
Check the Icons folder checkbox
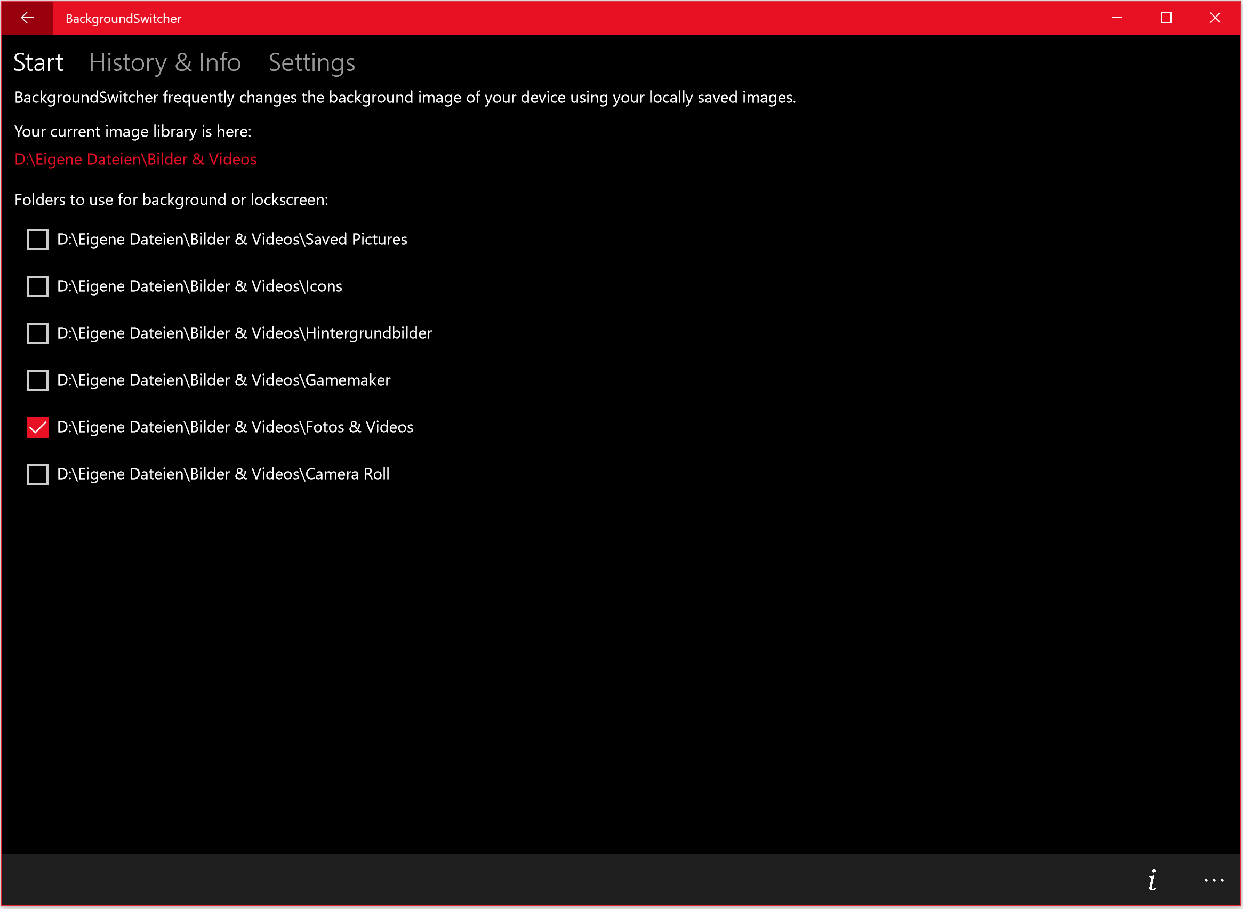(37, 286)
